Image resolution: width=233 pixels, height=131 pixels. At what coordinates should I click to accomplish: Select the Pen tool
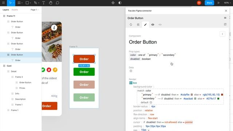pyautogui.click(x=35, y=3)
